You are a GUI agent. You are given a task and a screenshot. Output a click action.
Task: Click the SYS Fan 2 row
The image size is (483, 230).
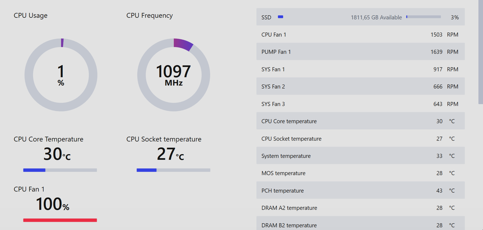(x=360, y=86)
